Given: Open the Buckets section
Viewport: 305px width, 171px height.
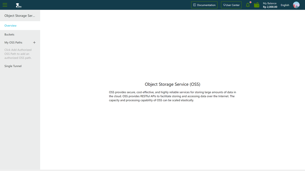Looking at the screenshot, I should click(x=9, y=35).
